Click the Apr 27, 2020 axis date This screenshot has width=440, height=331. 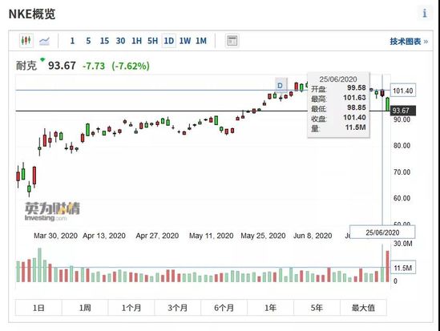click(x=157, y=236)
